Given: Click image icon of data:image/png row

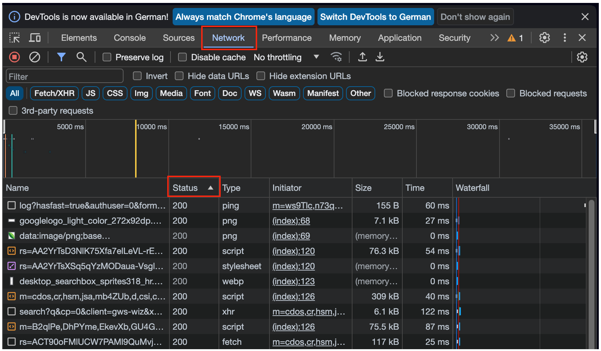Looking at the screenshot, I should click(x=12, y=236).
